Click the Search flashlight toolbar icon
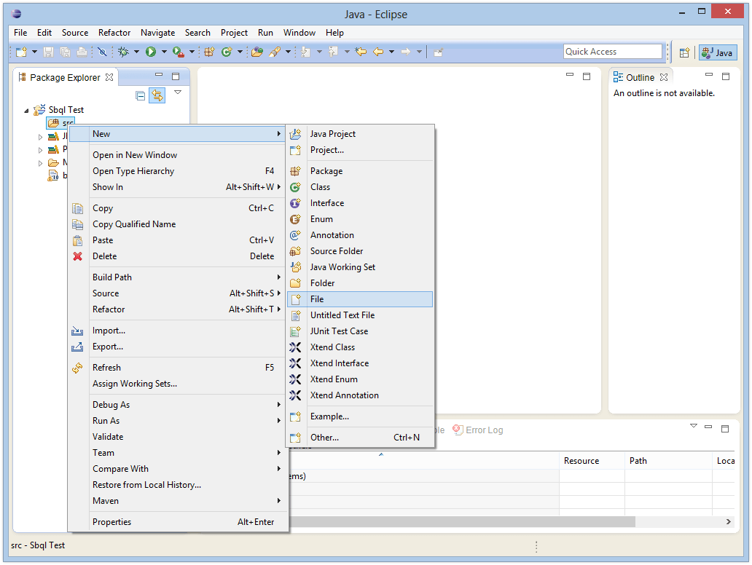Image resolution: width=752 pixels, height=565 pixels. tap(275, 52)
